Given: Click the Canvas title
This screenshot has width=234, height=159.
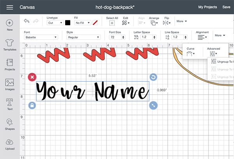Looking at the screenshot, I should [27, 7].
